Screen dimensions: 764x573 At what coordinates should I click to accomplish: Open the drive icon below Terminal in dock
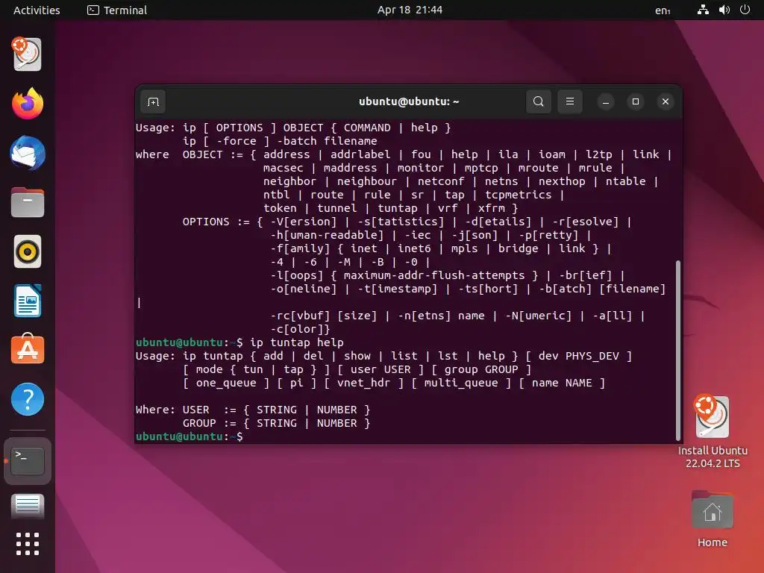coord(28,507)
